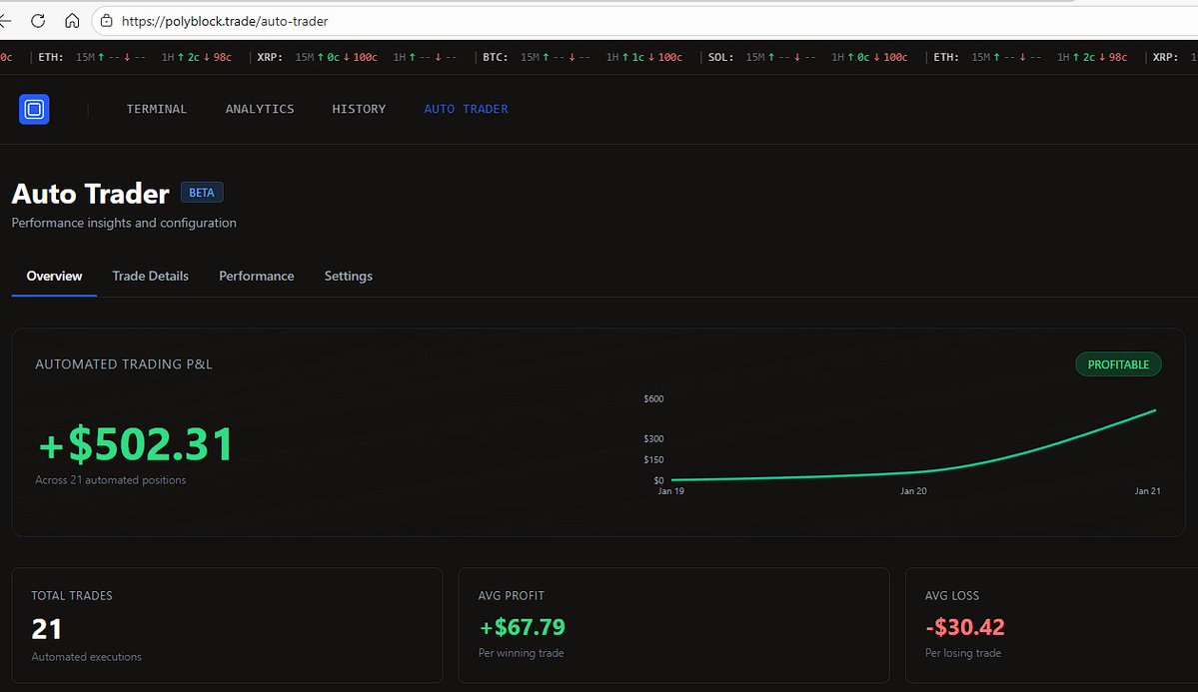The height and width of the screenshot is (692, 1198).
Task: Navigate to the ANALYTICS section
Action: click(259, 109)
